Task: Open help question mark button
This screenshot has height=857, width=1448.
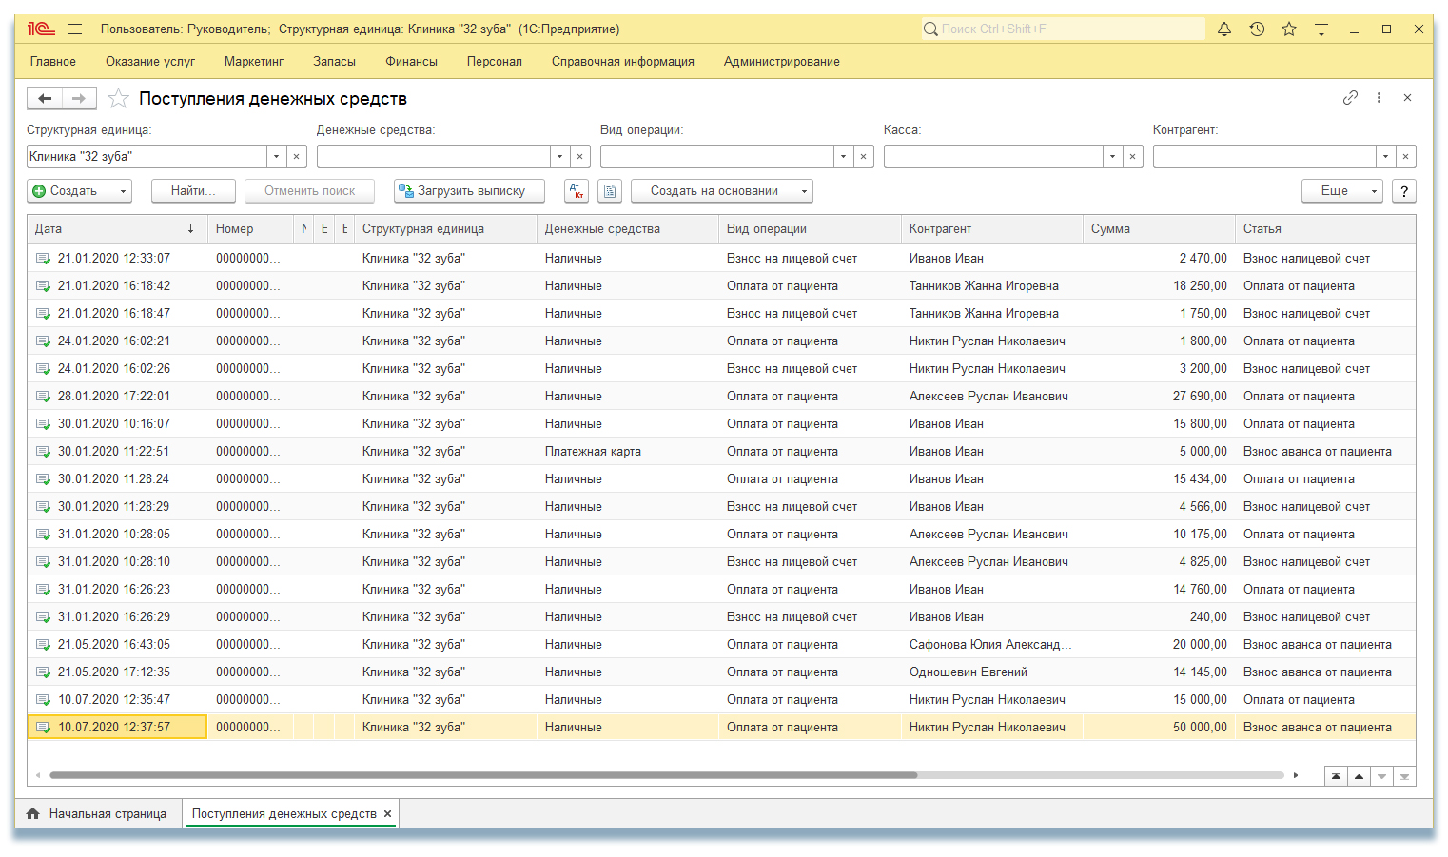Action: [x=1404, y=191]
